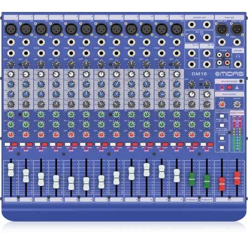The image size is (248, 248).
Task: Click the local monitor phones level knob
Action: coord(237,104)
